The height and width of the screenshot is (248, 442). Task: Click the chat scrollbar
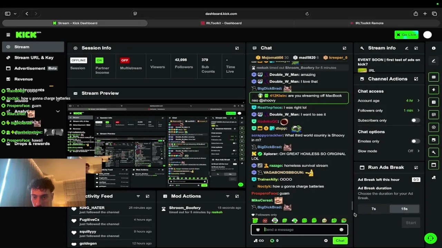tap(352, 206)
